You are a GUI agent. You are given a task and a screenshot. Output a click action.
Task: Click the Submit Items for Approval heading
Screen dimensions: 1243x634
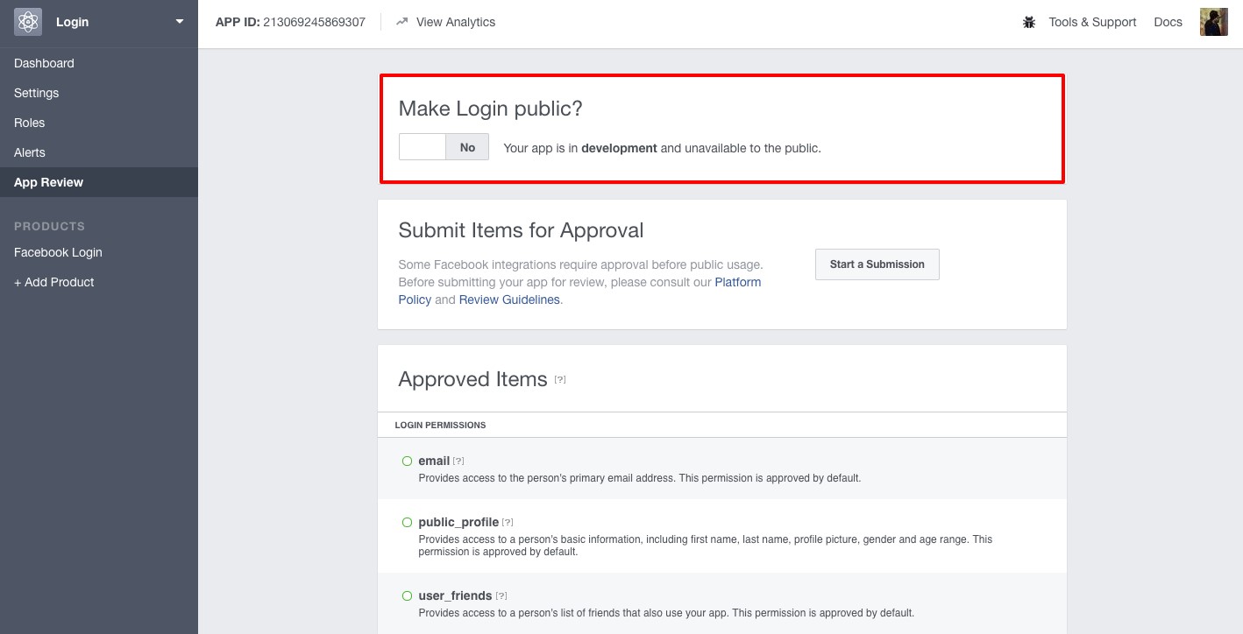[521, 230]
